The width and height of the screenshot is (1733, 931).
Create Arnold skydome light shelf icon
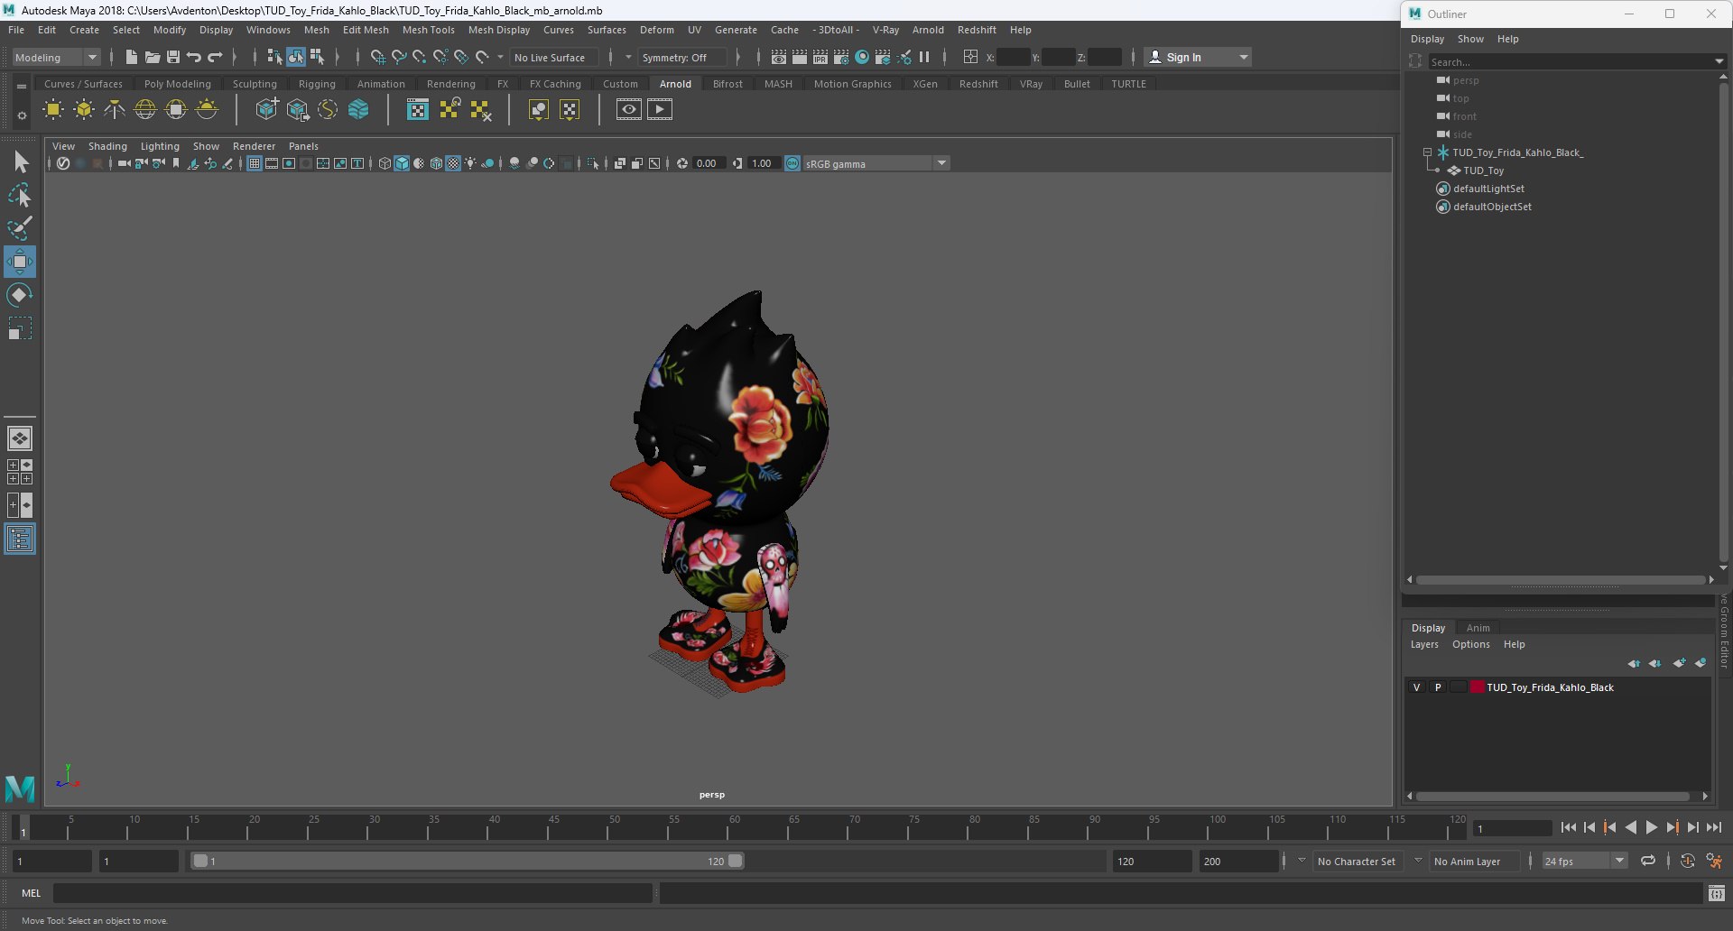(x=145, y=110)
